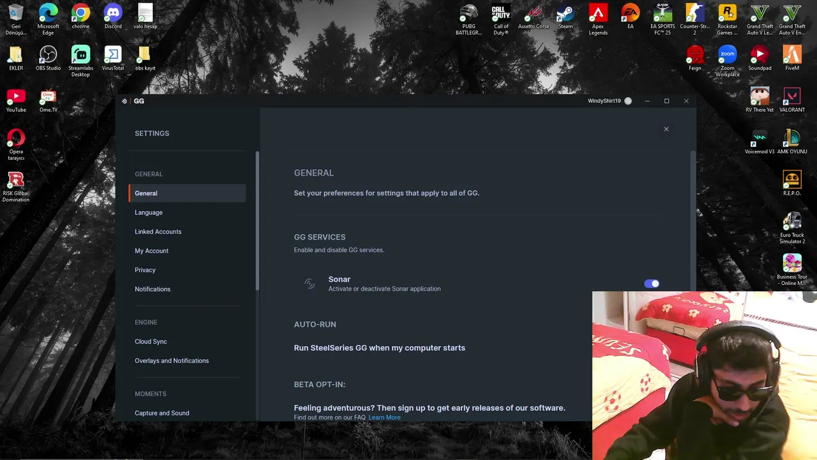Open Soundpad desktop shortcut
The height and width of the screenshot is (460, 817).
760,58
